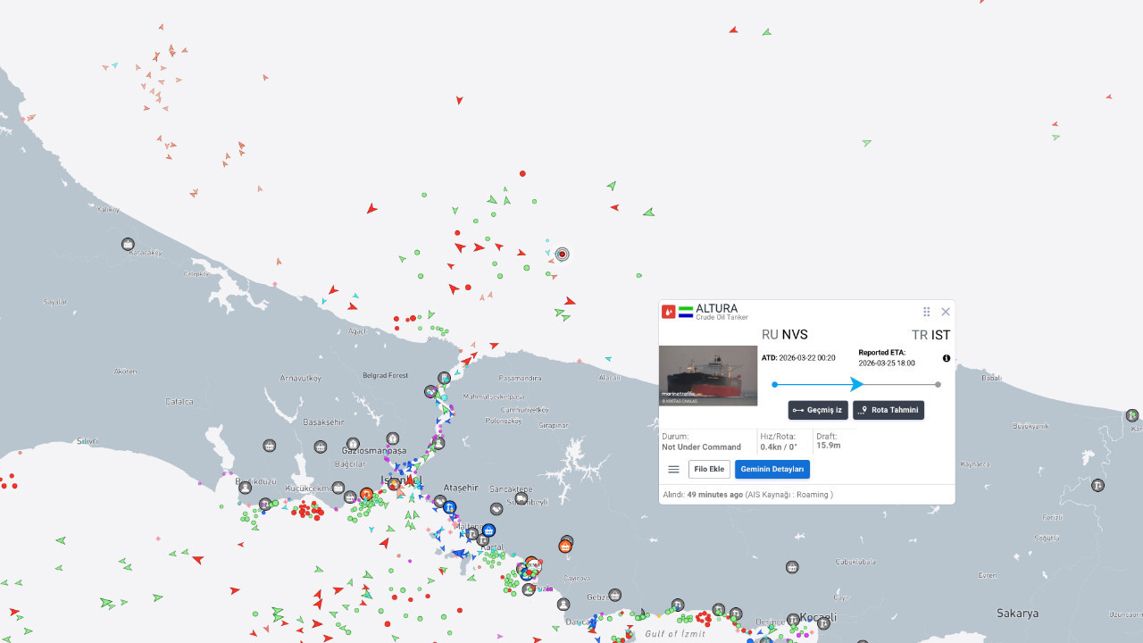1143x643 pixels.
Task: Click the flag icon next to ALTURA
Action: 686,312
